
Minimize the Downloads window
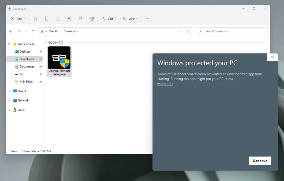(x=244, y=8)
